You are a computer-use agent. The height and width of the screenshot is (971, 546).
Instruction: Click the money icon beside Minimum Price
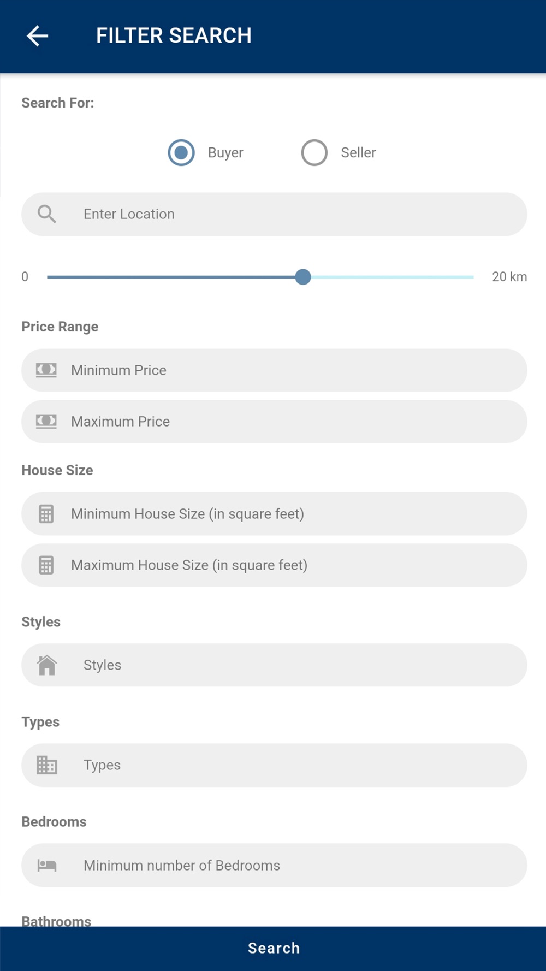click(46, 370)
